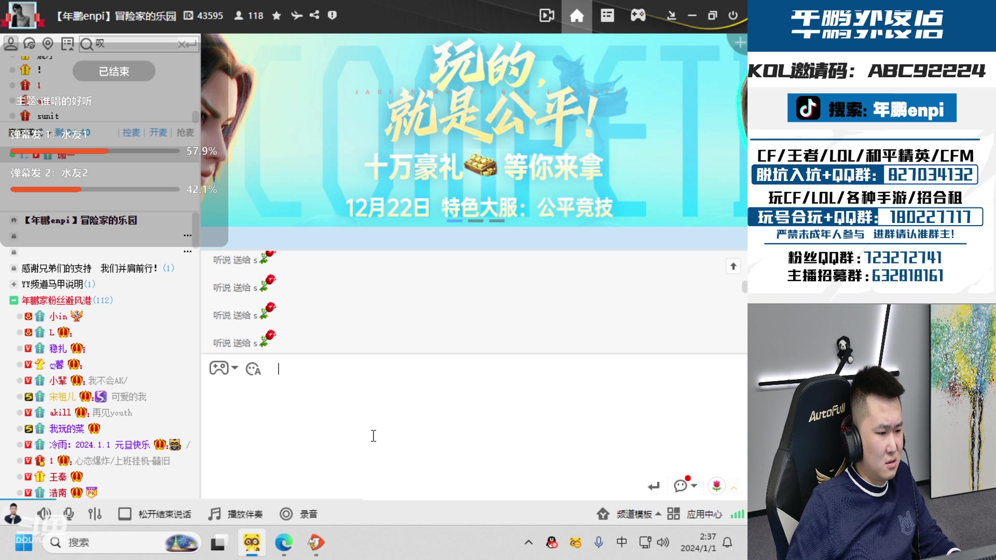996x560 pixels.
Task: Open the 频道模板 channel template menu
Action: (x=629, y=514)
